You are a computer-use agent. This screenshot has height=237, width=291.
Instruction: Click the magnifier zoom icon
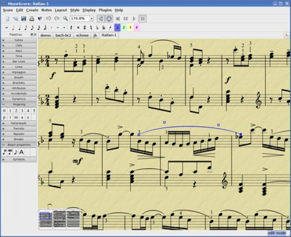(x=65, y=18)
